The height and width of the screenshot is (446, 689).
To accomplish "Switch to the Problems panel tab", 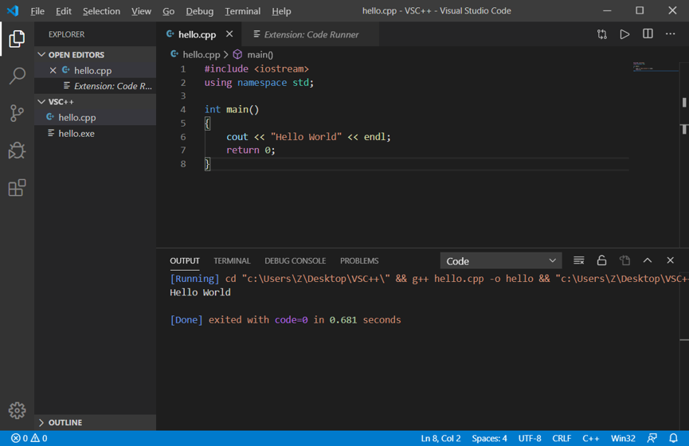I will [359, 260].
